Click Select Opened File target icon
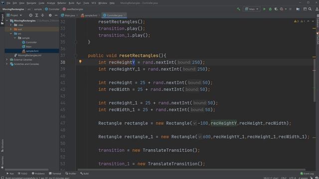 pos(30,15)
